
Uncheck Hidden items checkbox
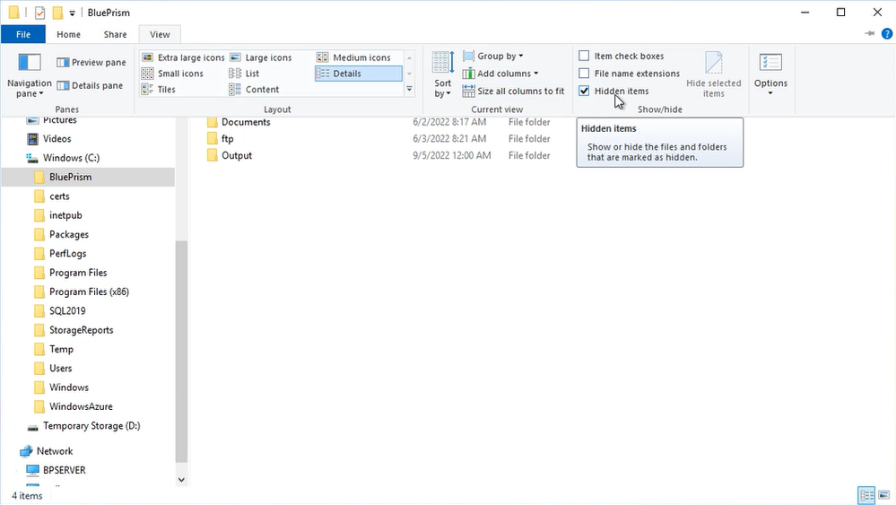point(584,91)
